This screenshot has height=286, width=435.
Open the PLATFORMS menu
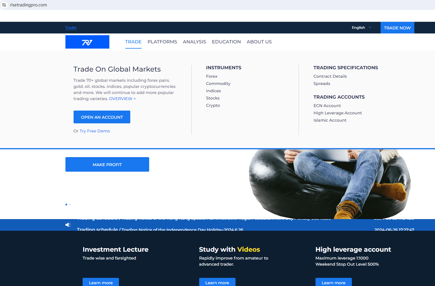[162, 42]
